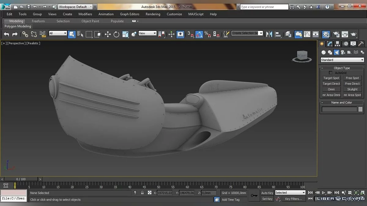This screenshot has width=367, height=206.
Task: Open the Mirror tool
Action: [x=269, y=34]
